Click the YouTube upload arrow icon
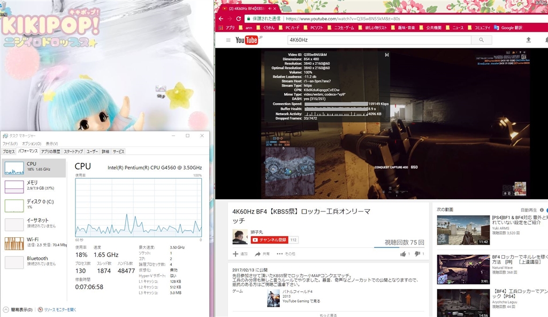 [x=528, y=40]
